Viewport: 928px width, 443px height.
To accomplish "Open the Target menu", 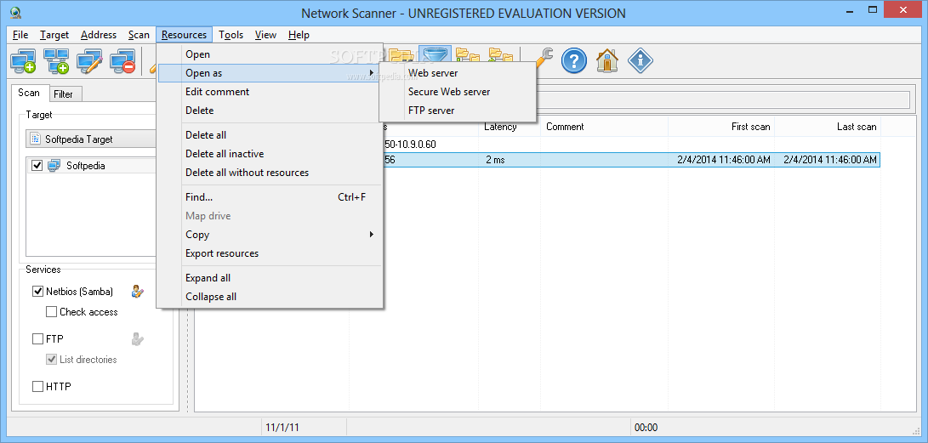I will pos(54,35).
